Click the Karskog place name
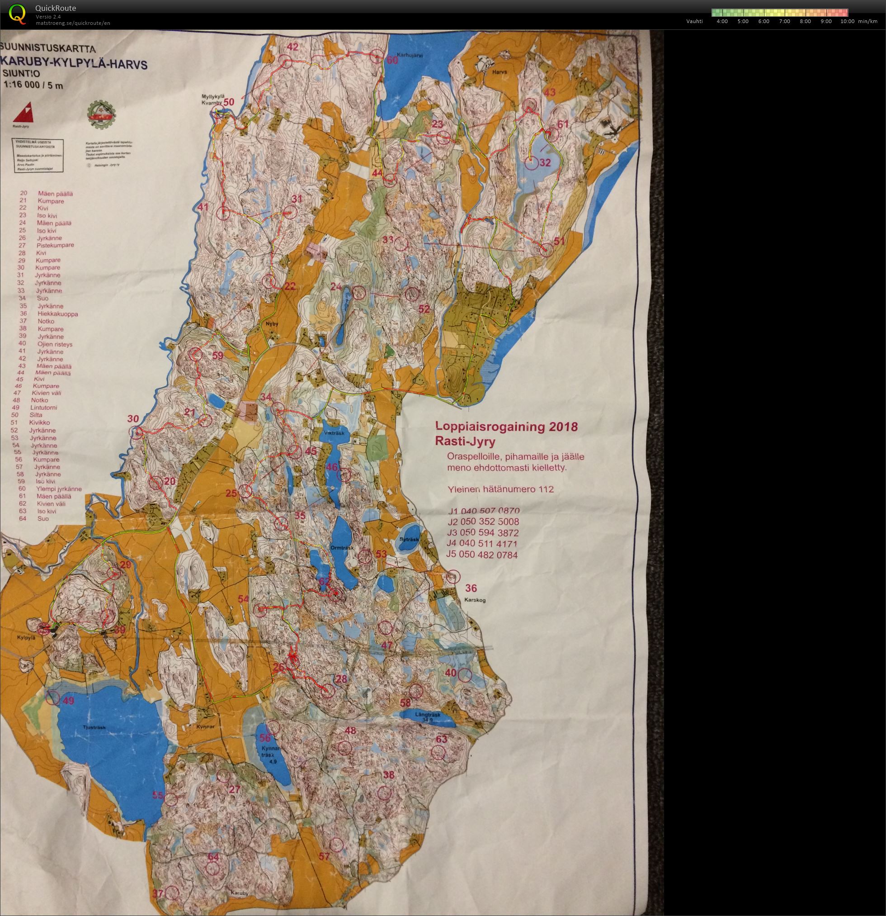Image resolution: width=886 pixels, height=916 pixels. 475,600
